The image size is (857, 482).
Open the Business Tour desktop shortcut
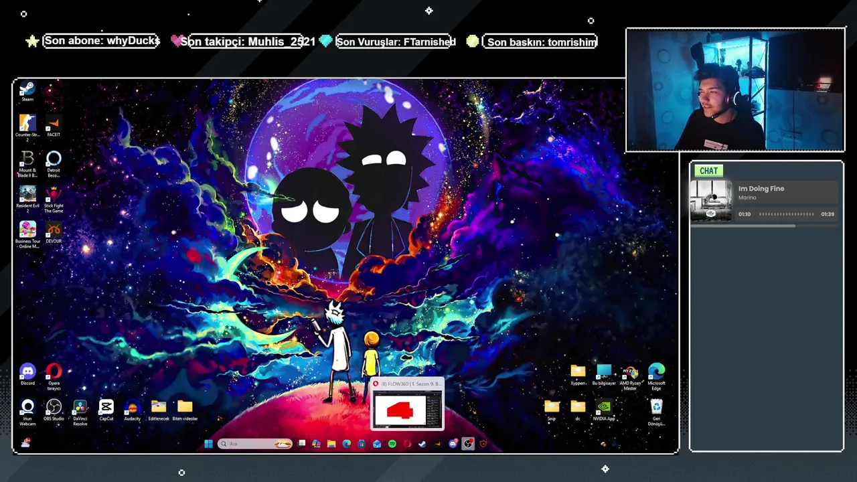click(27, 234)
